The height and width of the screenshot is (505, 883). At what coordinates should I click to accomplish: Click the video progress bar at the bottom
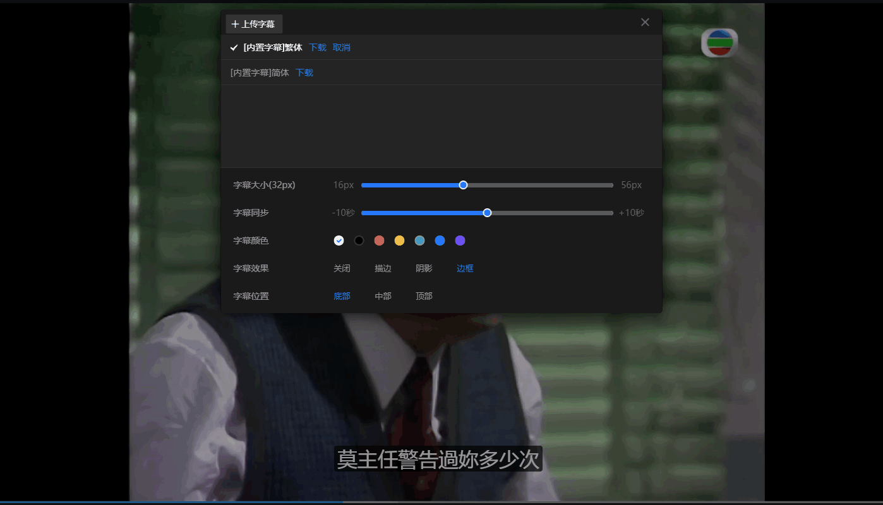(441, 499)
